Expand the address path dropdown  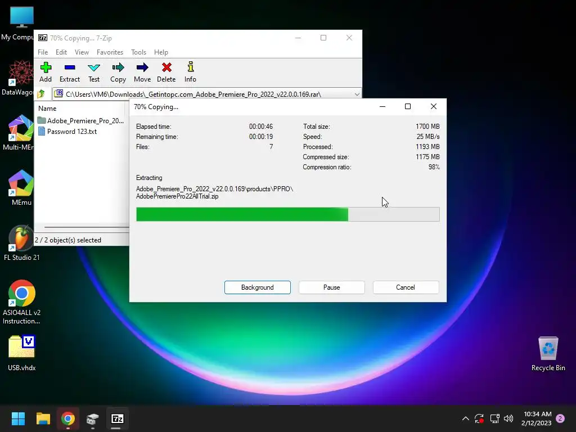357,94
